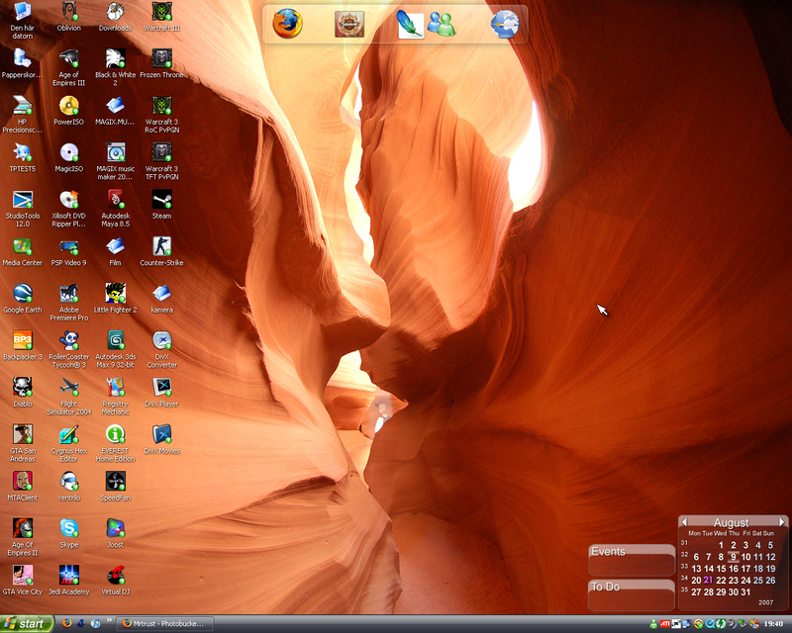The height and width of the screenshot is (633, 792).
Task: Select the Film folder icon
Action: (115, 246)
